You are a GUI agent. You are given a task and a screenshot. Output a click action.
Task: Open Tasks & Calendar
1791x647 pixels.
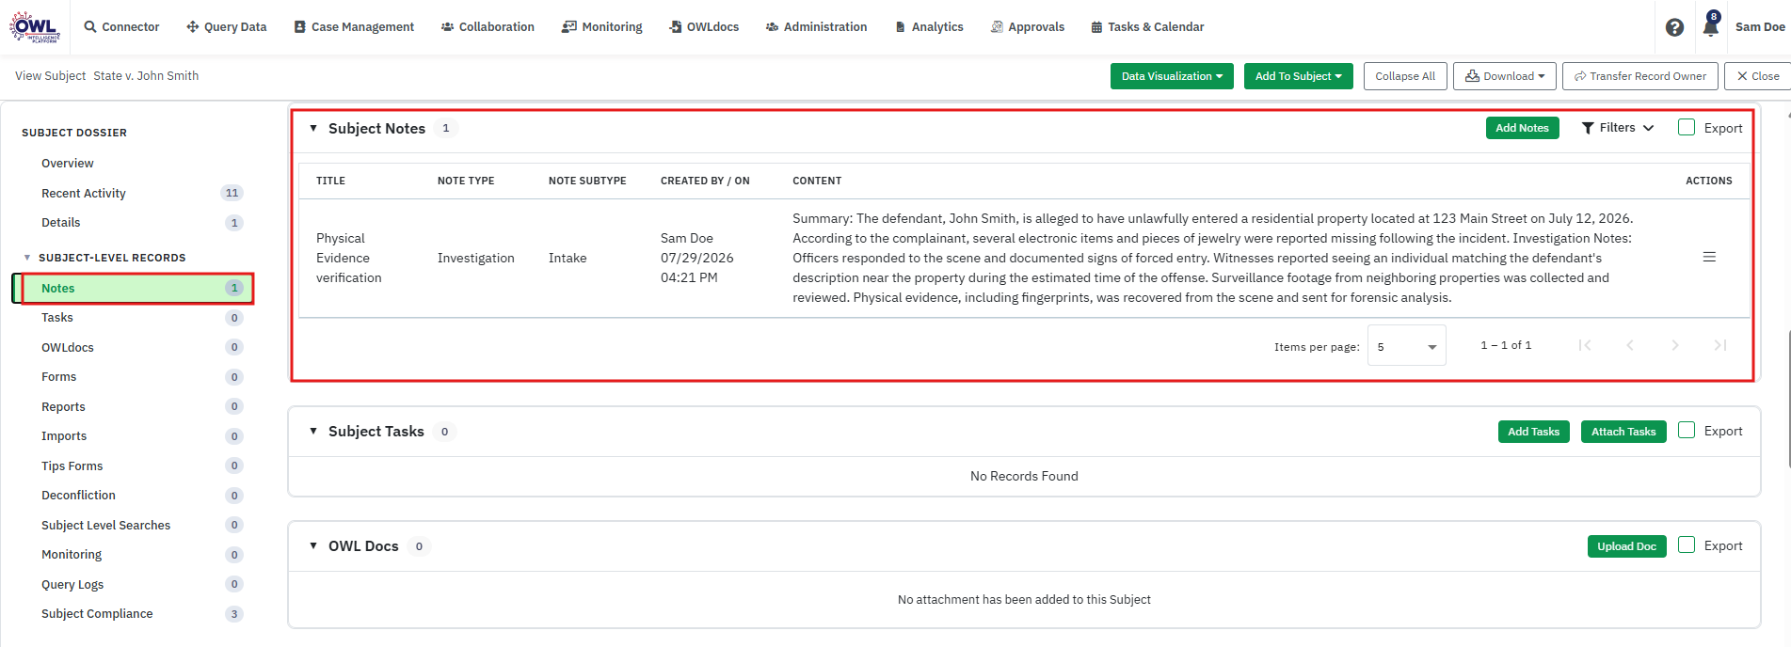pos(1147,27)
